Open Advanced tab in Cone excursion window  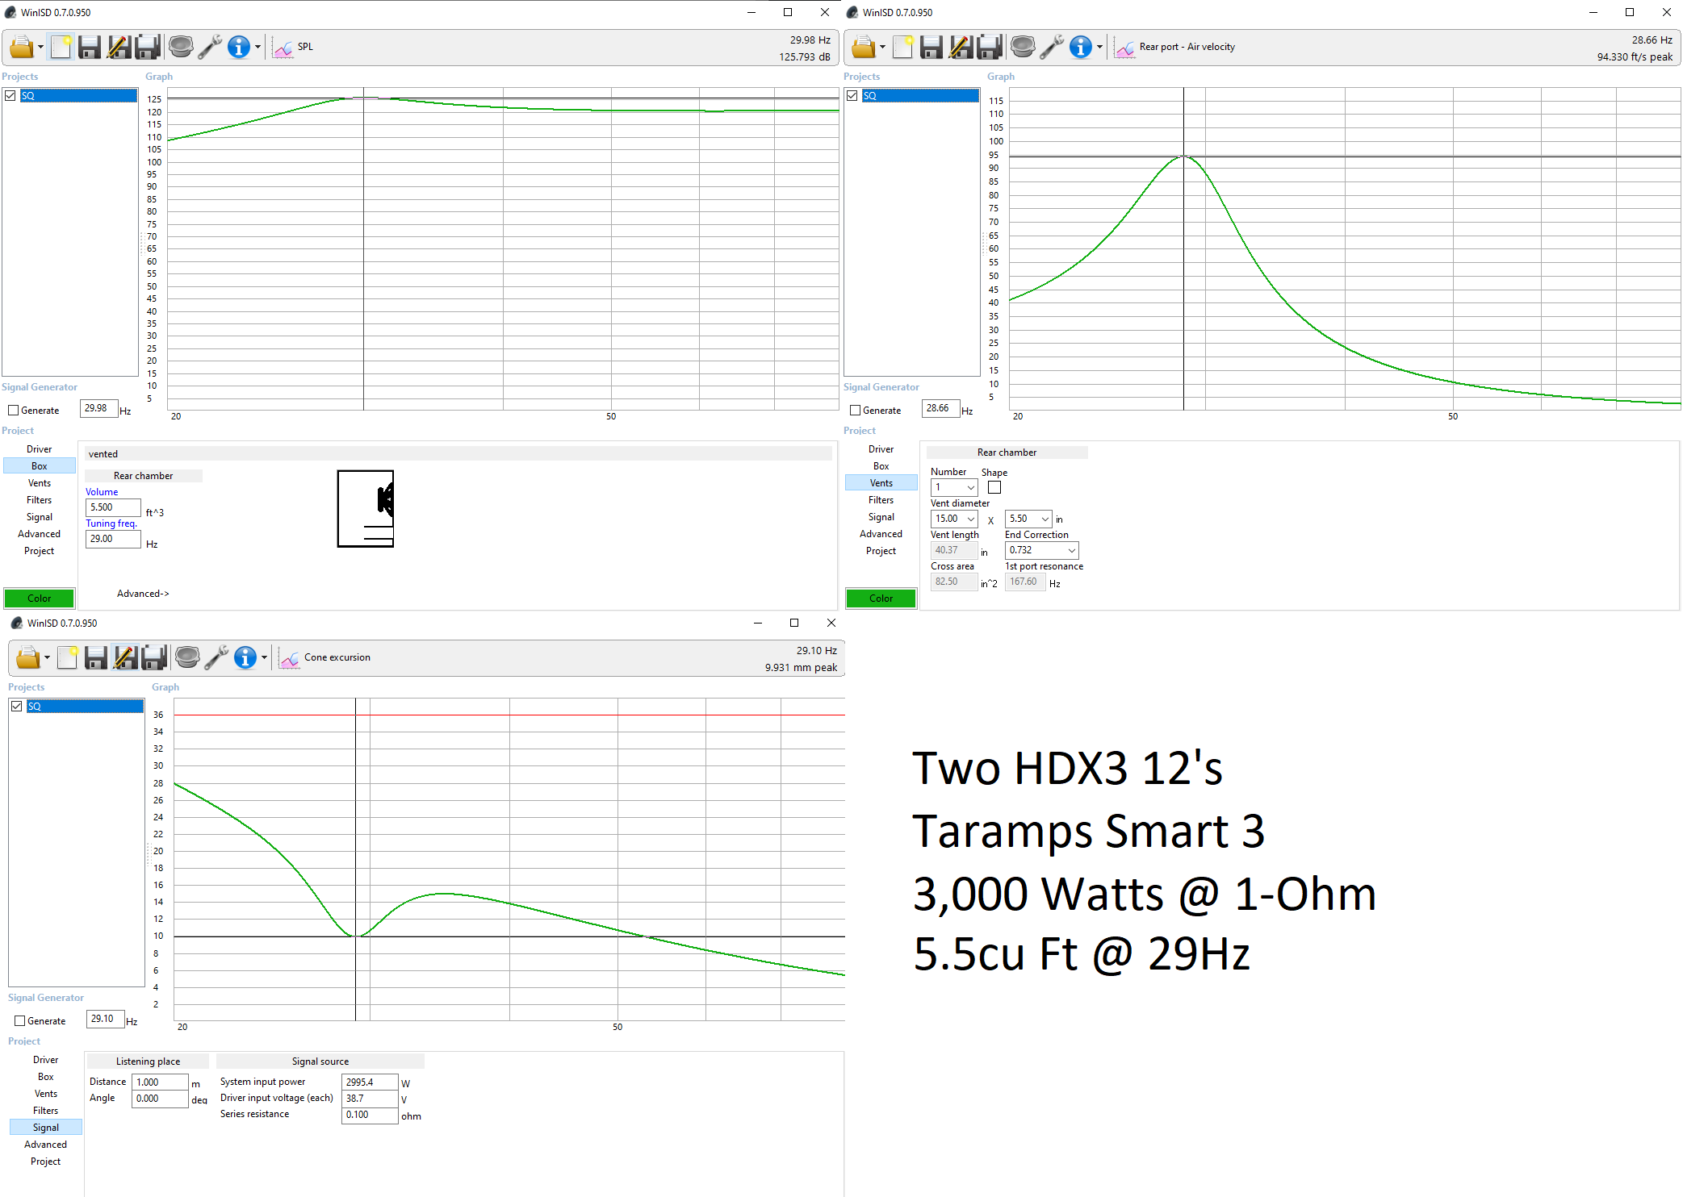coord(46,1145)
